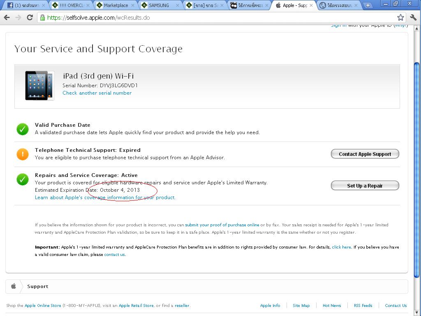
Task: Click the Your Service and Support Coverage heading
Action: point(98,49)
